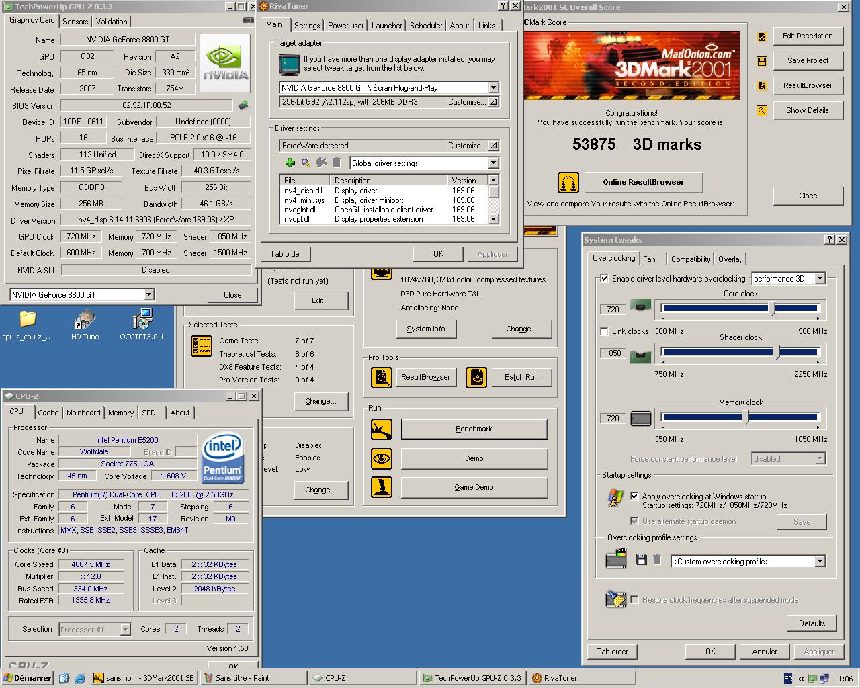Image resolution: width=860 pixels, height=688 pixels.
Task: Enable the Link clocks checkbox
Action: (x=604, y=331)
